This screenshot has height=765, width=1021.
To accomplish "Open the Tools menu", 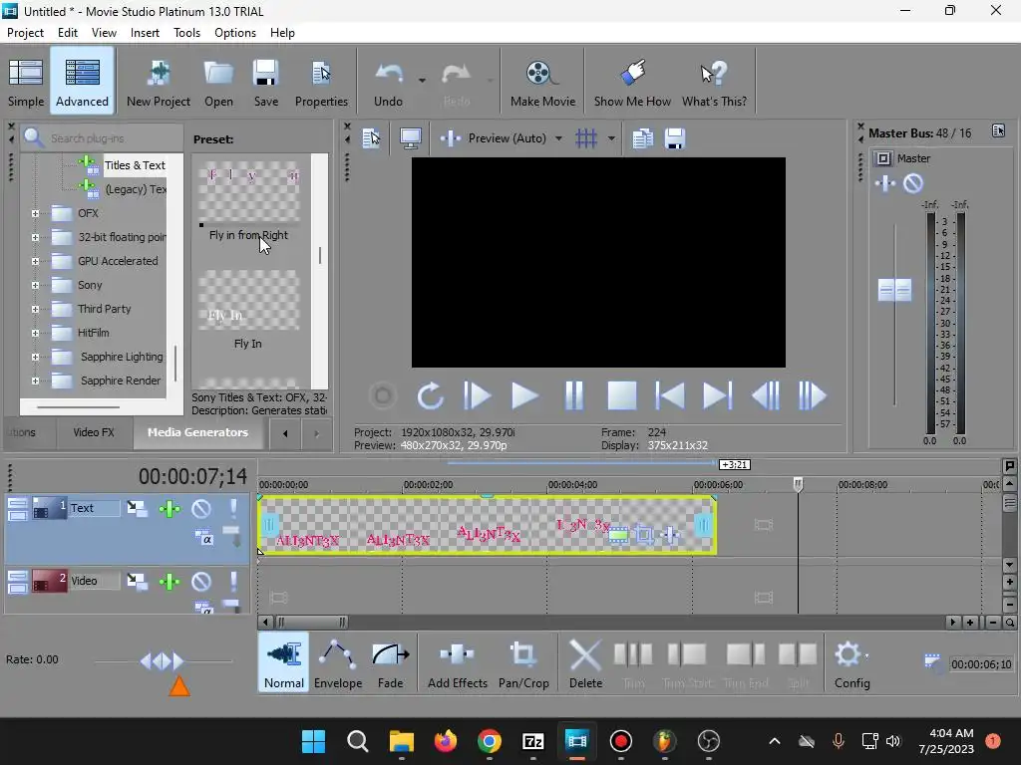I will tap(186, 33).
